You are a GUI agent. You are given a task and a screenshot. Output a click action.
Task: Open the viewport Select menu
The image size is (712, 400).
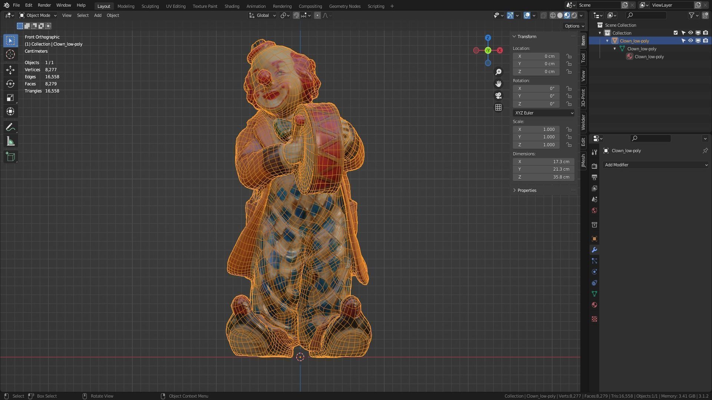83,16
